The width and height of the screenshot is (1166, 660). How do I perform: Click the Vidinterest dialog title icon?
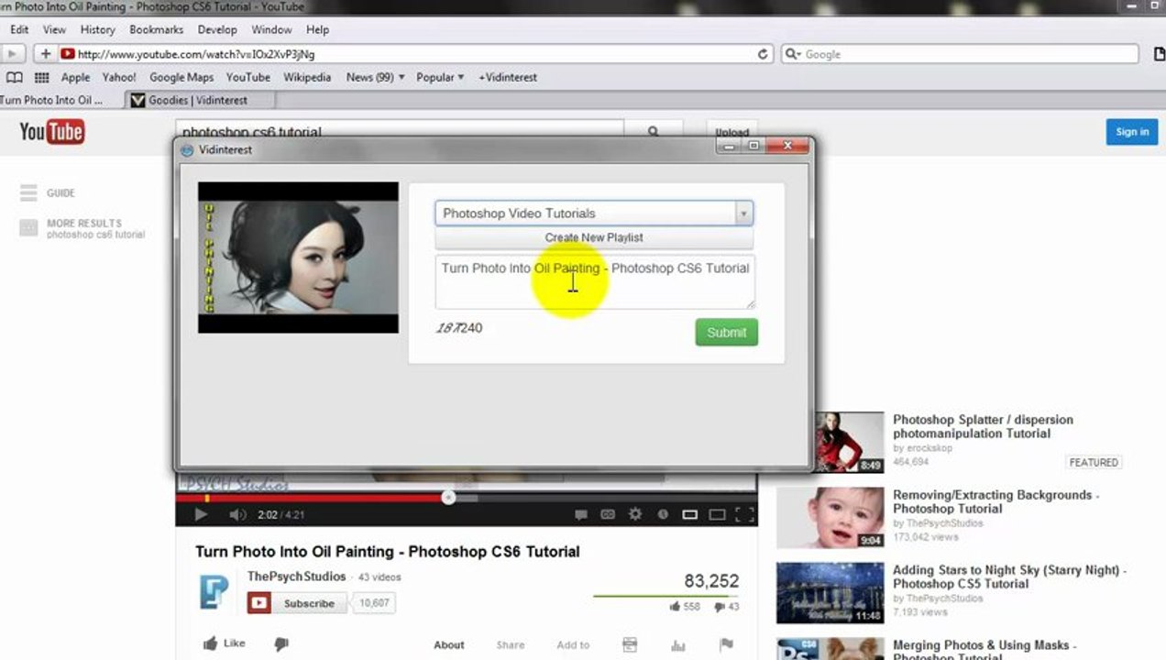tap(188, 149)
